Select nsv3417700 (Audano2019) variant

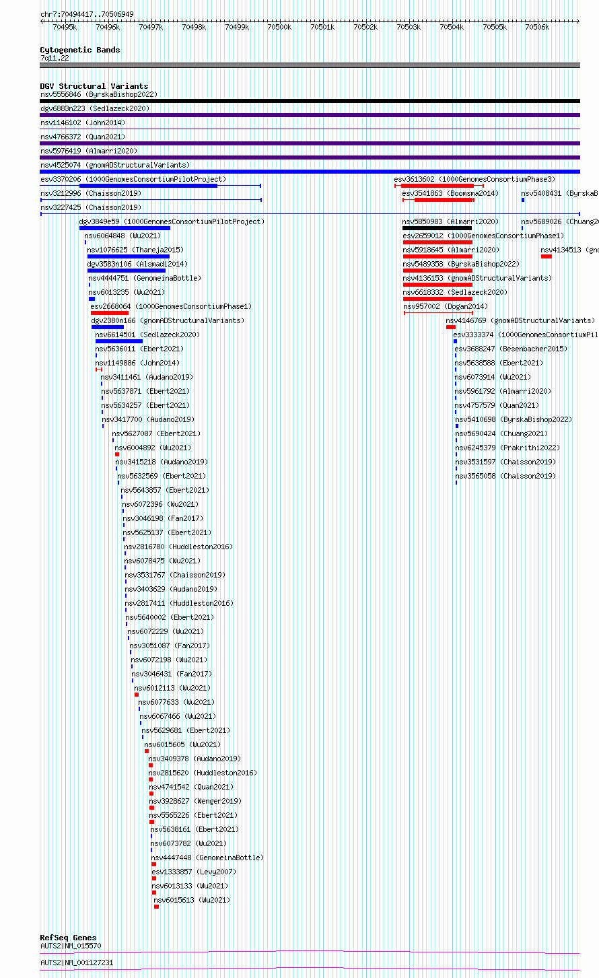(148, 419)
